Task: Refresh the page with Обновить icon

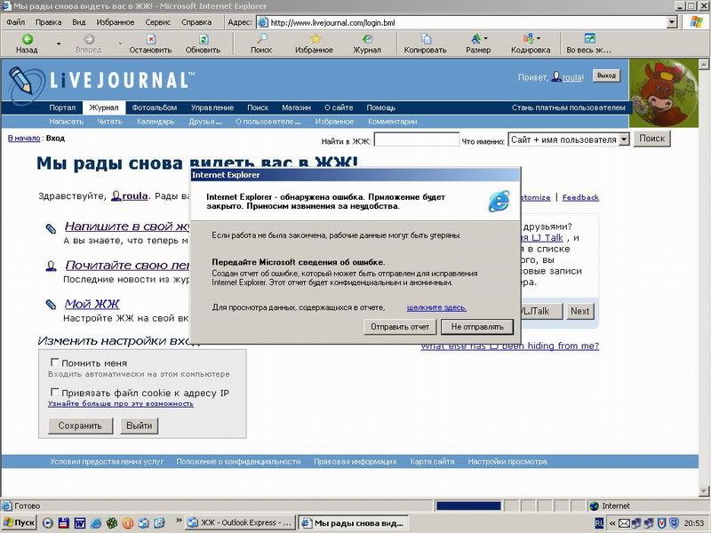Action: 204,39
